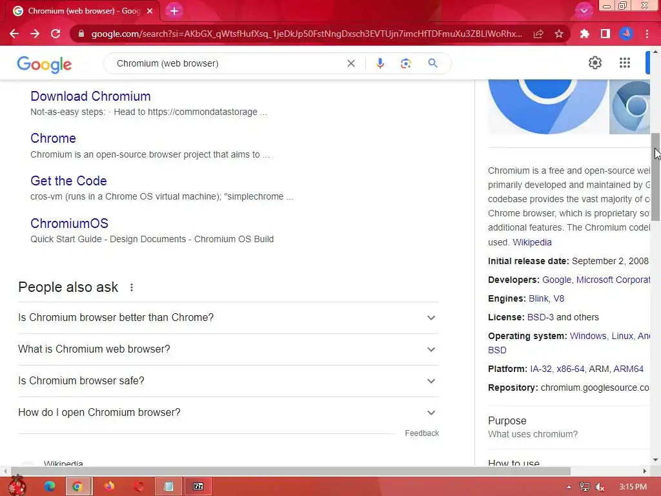Image resolution: width=661 pixels, height=496 pixels.
Task: Expand 'What is Chromium web browser?'
Action: [229, 349]
